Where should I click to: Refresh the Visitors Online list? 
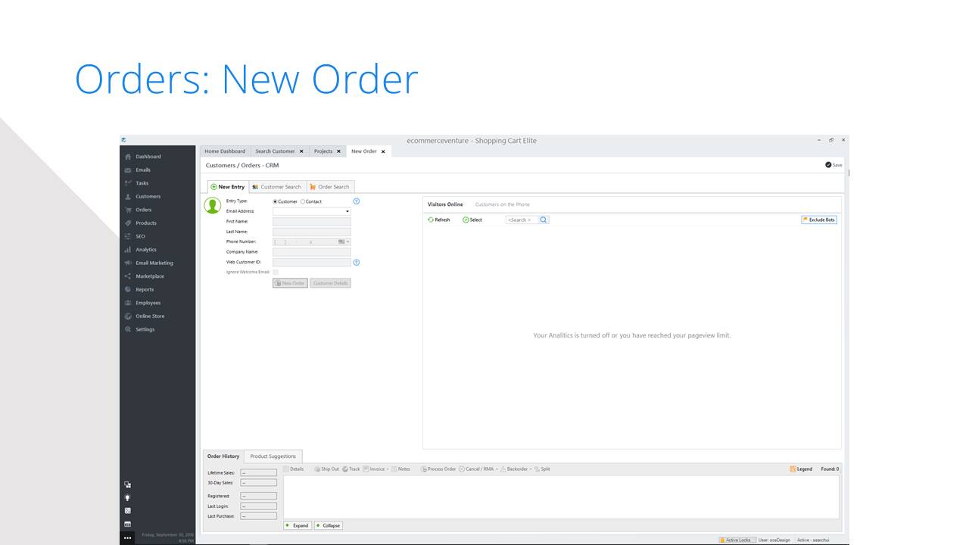(x=439, y=220)
